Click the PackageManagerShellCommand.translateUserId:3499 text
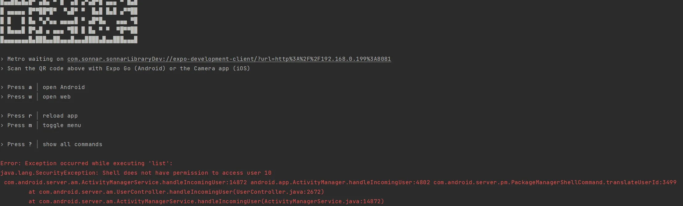This screenshot has height=206, width=683. 555,182
